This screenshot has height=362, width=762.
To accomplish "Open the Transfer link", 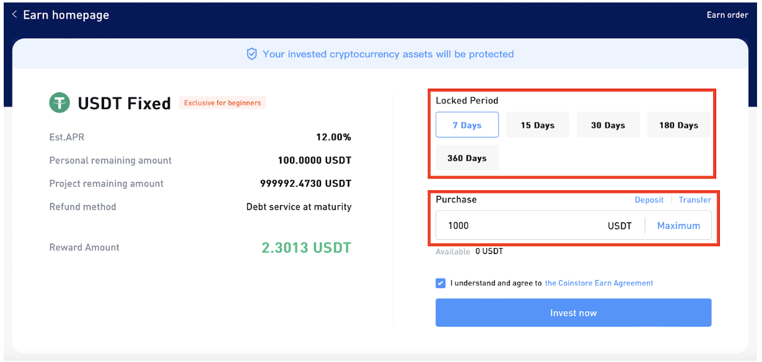I will click(695, 200).
